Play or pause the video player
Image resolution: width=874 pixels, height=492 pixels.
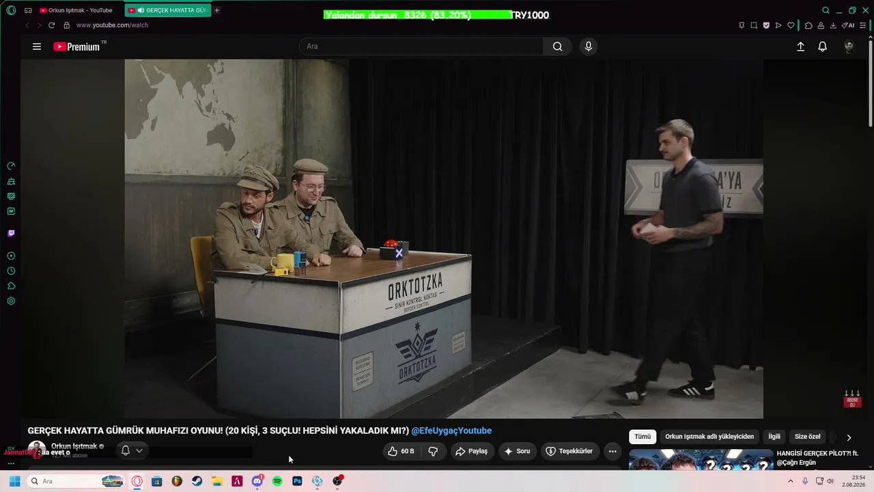point(444,238)
